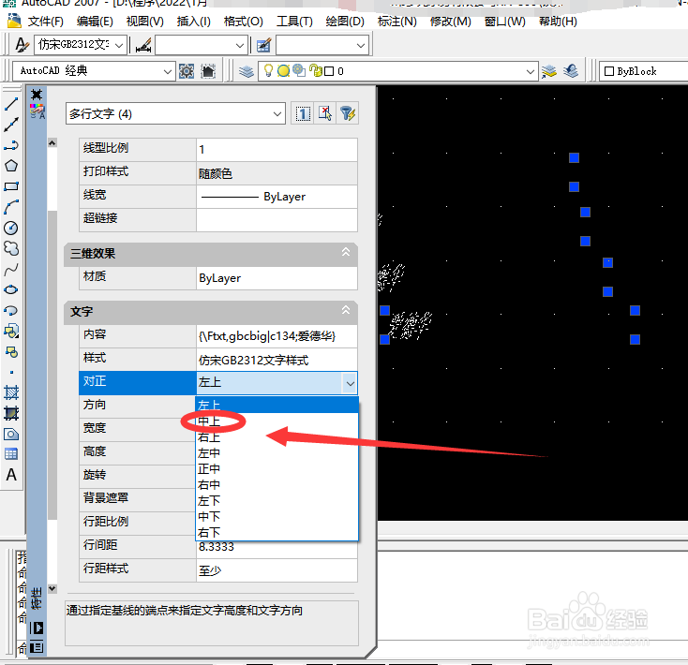Click the 内容 text content field
Screen dimensions: 688x665
coord(277,336)
